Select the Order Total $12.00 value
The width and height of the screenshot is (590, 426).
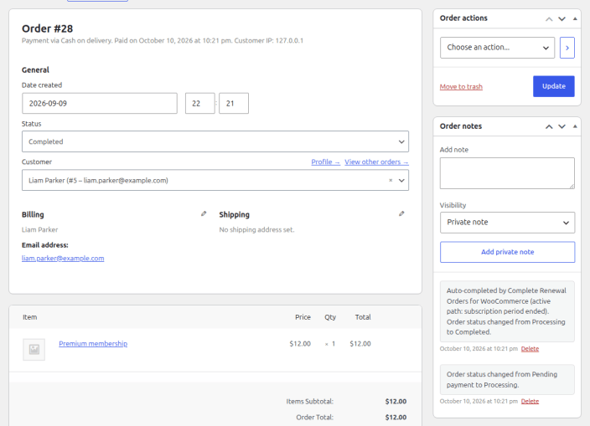click(396, 418)
